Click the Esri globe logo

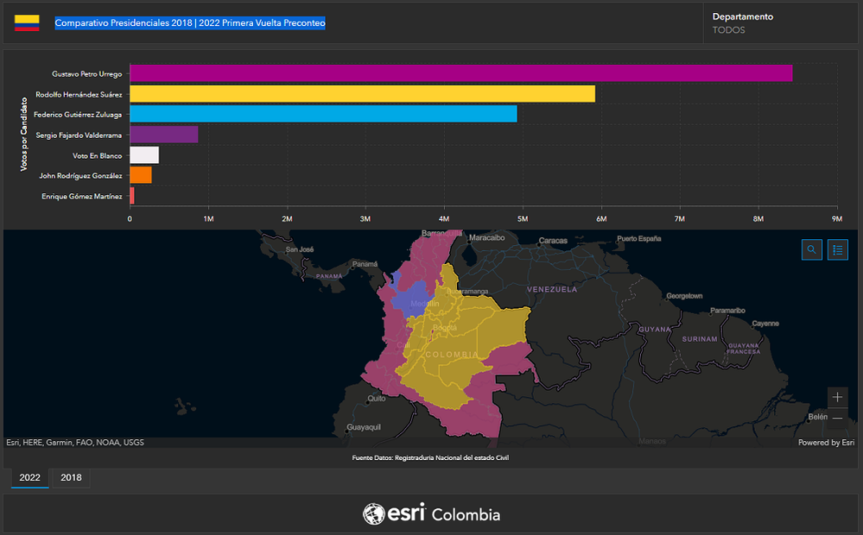[x=376, y=513]
